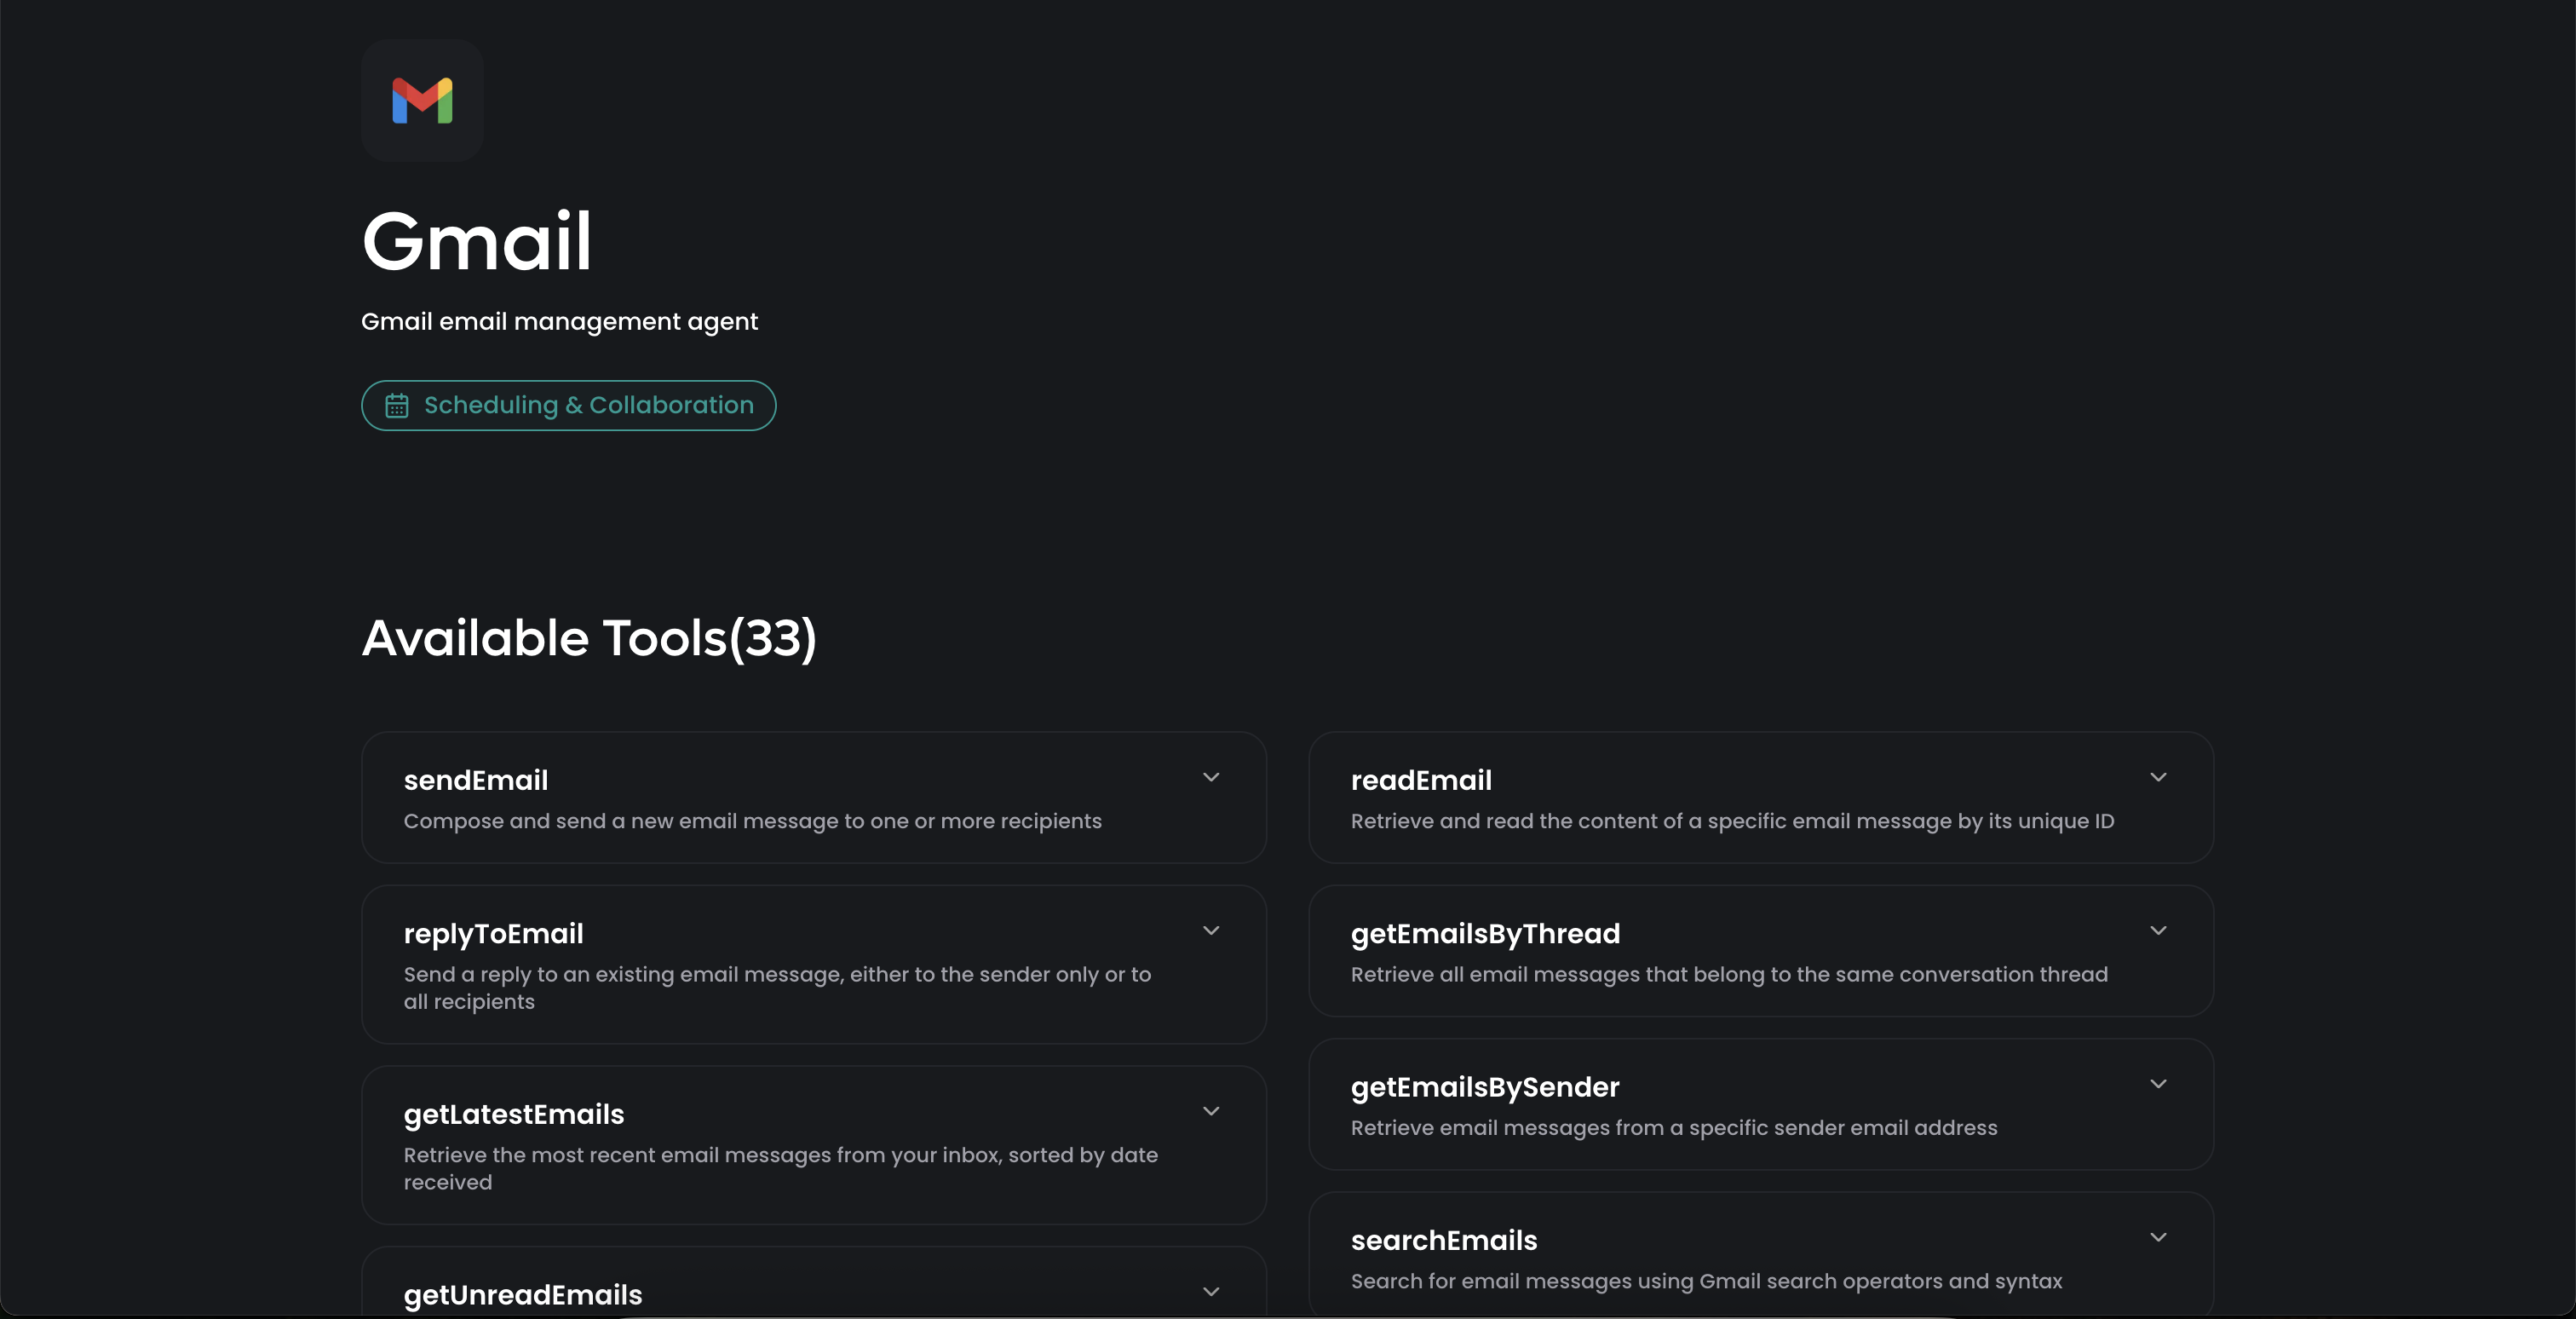The width and height of the screenshot is (2576, 1319).
Task: Open the sendEmail tool card title
Action: [475, 780]
